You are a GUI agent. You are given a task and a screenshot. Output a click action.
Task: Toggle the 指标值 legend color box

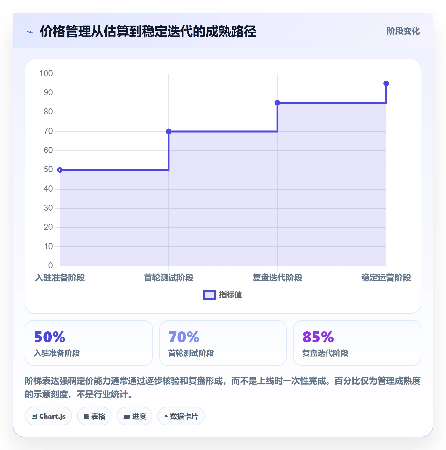210,295
